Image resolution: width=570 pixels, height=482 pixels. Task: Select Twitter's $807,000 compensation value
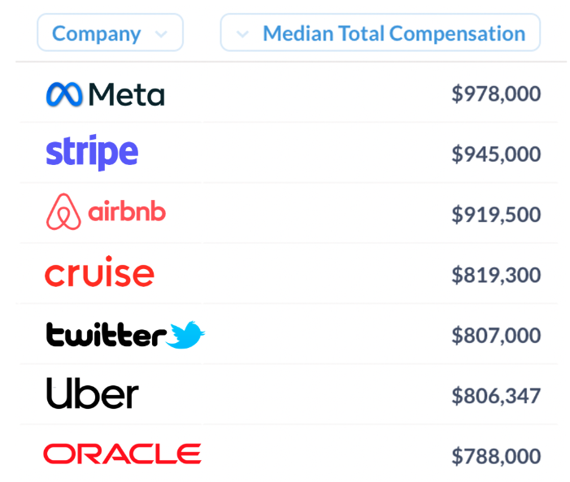coord(496,335)
